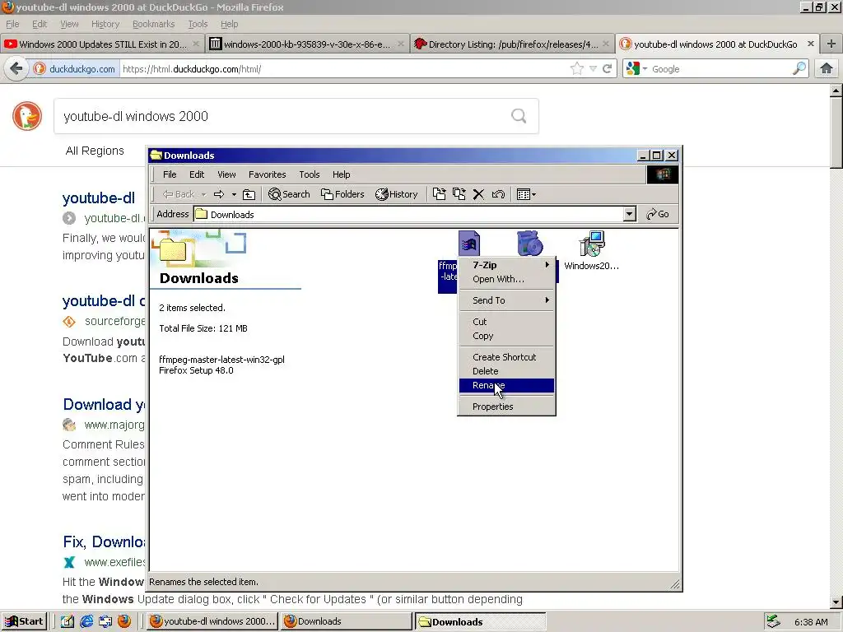Open the Search pane in the Downloads window
This screenshot has height=632, width=843.
click(289, 194)
